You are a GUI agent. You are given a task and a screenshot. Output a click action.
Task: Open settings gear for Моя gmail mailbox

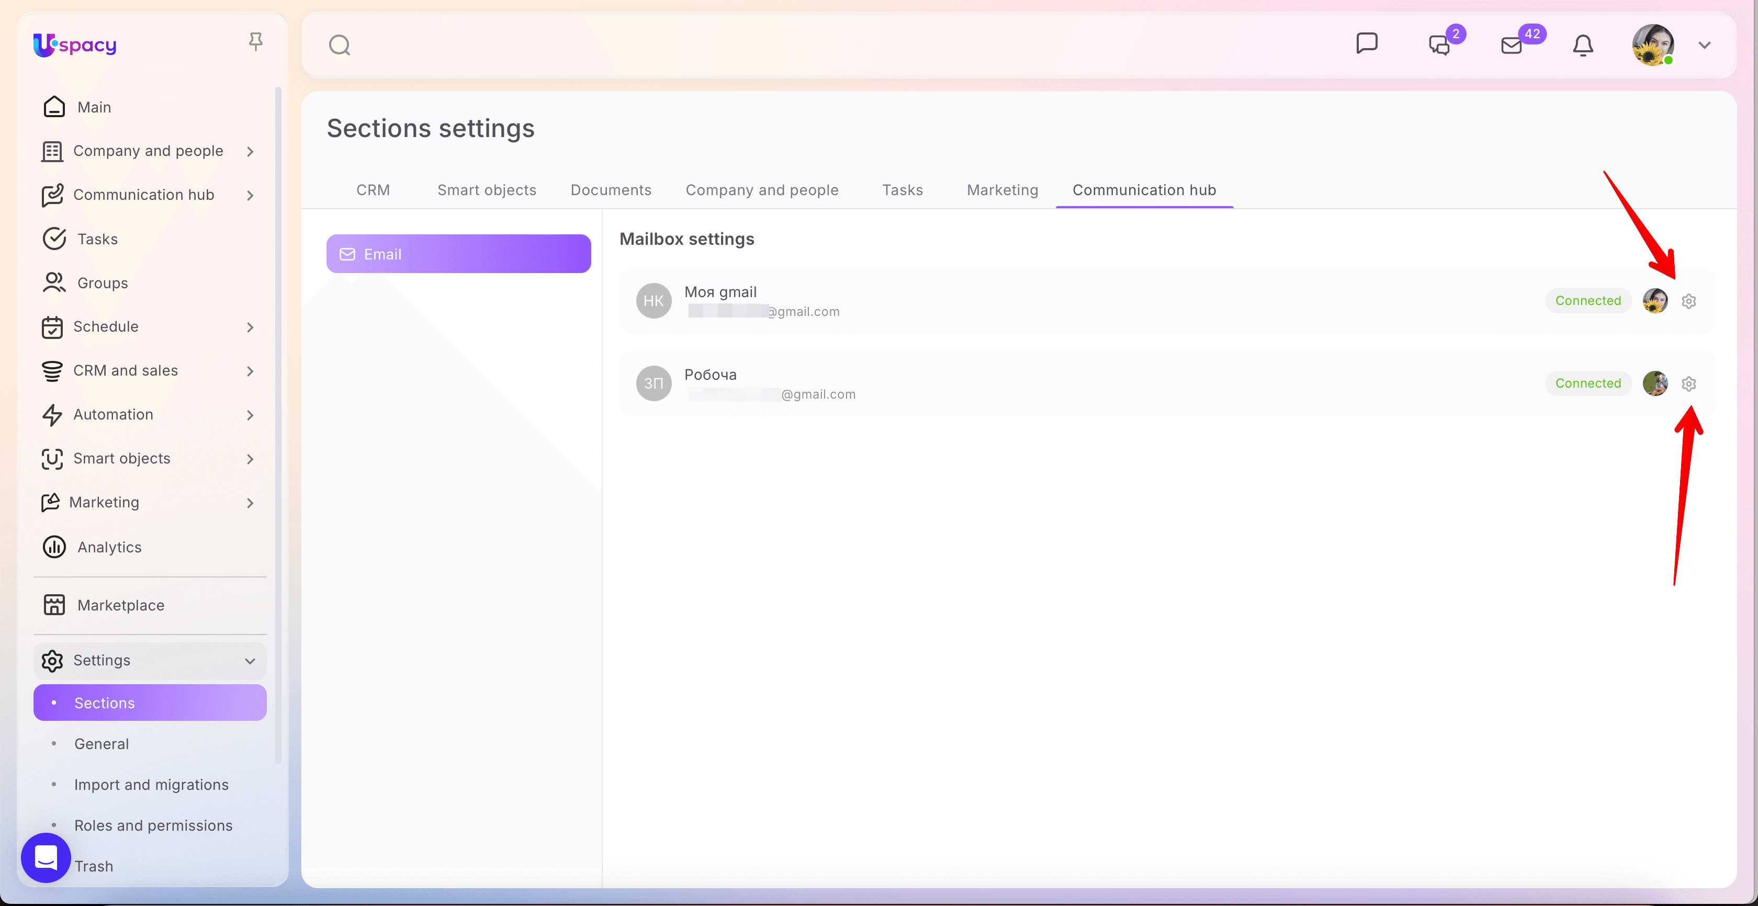pyautogui.click(x=1688, y=301)
